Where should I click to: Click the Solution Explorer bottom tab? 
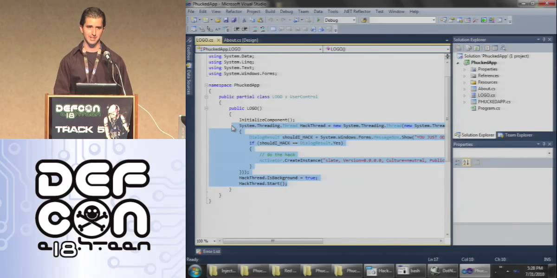click(475, 135)
